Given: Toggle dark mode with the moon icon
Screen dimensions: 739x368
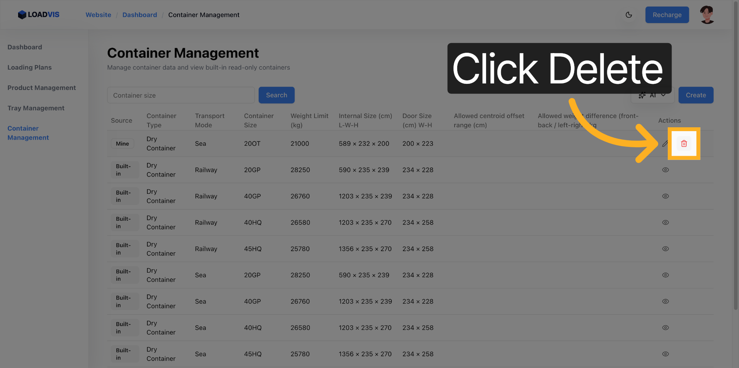Looking at the screenshot, I should [x=629, y=15].
